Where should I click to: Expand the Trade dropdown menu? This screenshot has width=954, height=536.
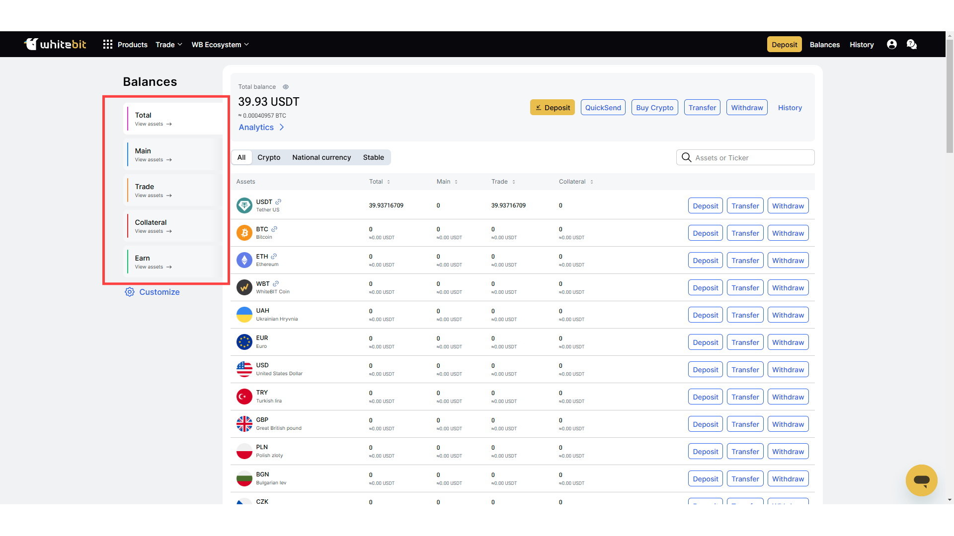click(169, 45)
